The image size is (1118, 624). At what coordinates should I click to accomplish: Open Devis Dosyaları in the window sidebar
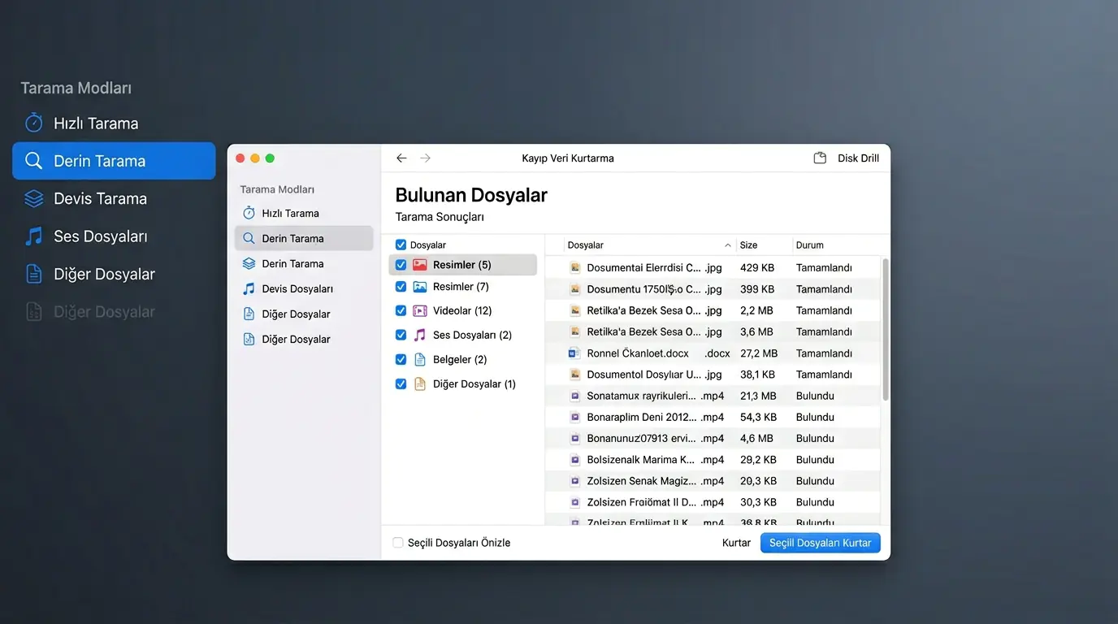(297, 288)
